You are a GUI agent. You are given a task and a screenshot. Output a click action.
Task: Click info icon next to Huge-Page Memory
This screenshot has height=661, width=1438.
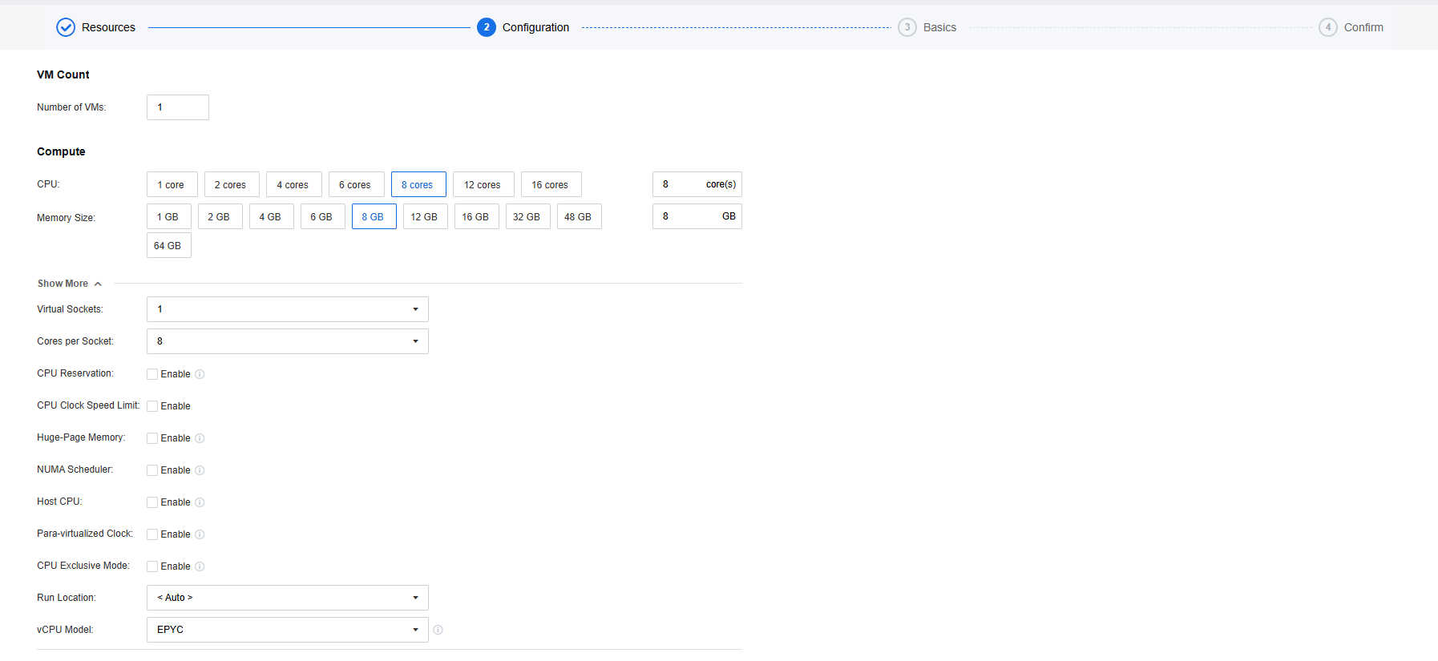(x=200, y=438)
